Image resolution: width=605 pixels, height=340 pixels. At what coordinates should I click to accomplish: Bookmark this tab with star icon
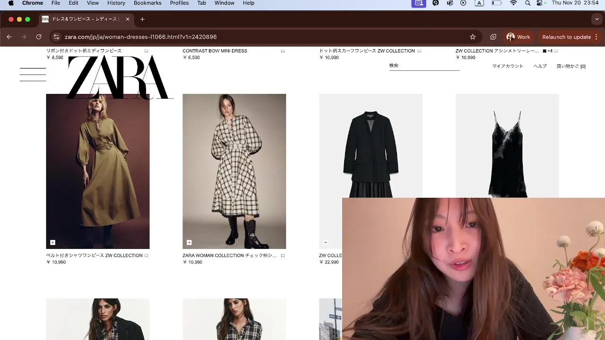pos(473,37)
